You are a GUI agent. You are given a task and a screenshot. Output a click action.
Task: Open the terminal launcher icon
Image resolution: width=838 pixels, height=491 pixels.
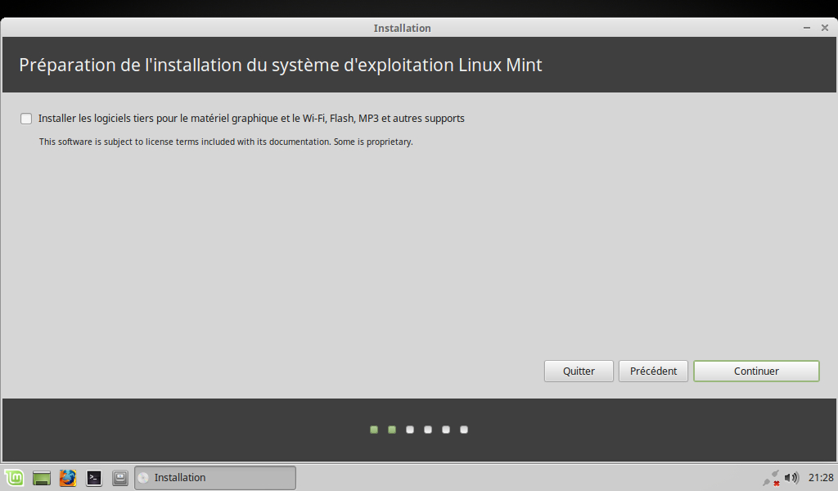point(94,478)
